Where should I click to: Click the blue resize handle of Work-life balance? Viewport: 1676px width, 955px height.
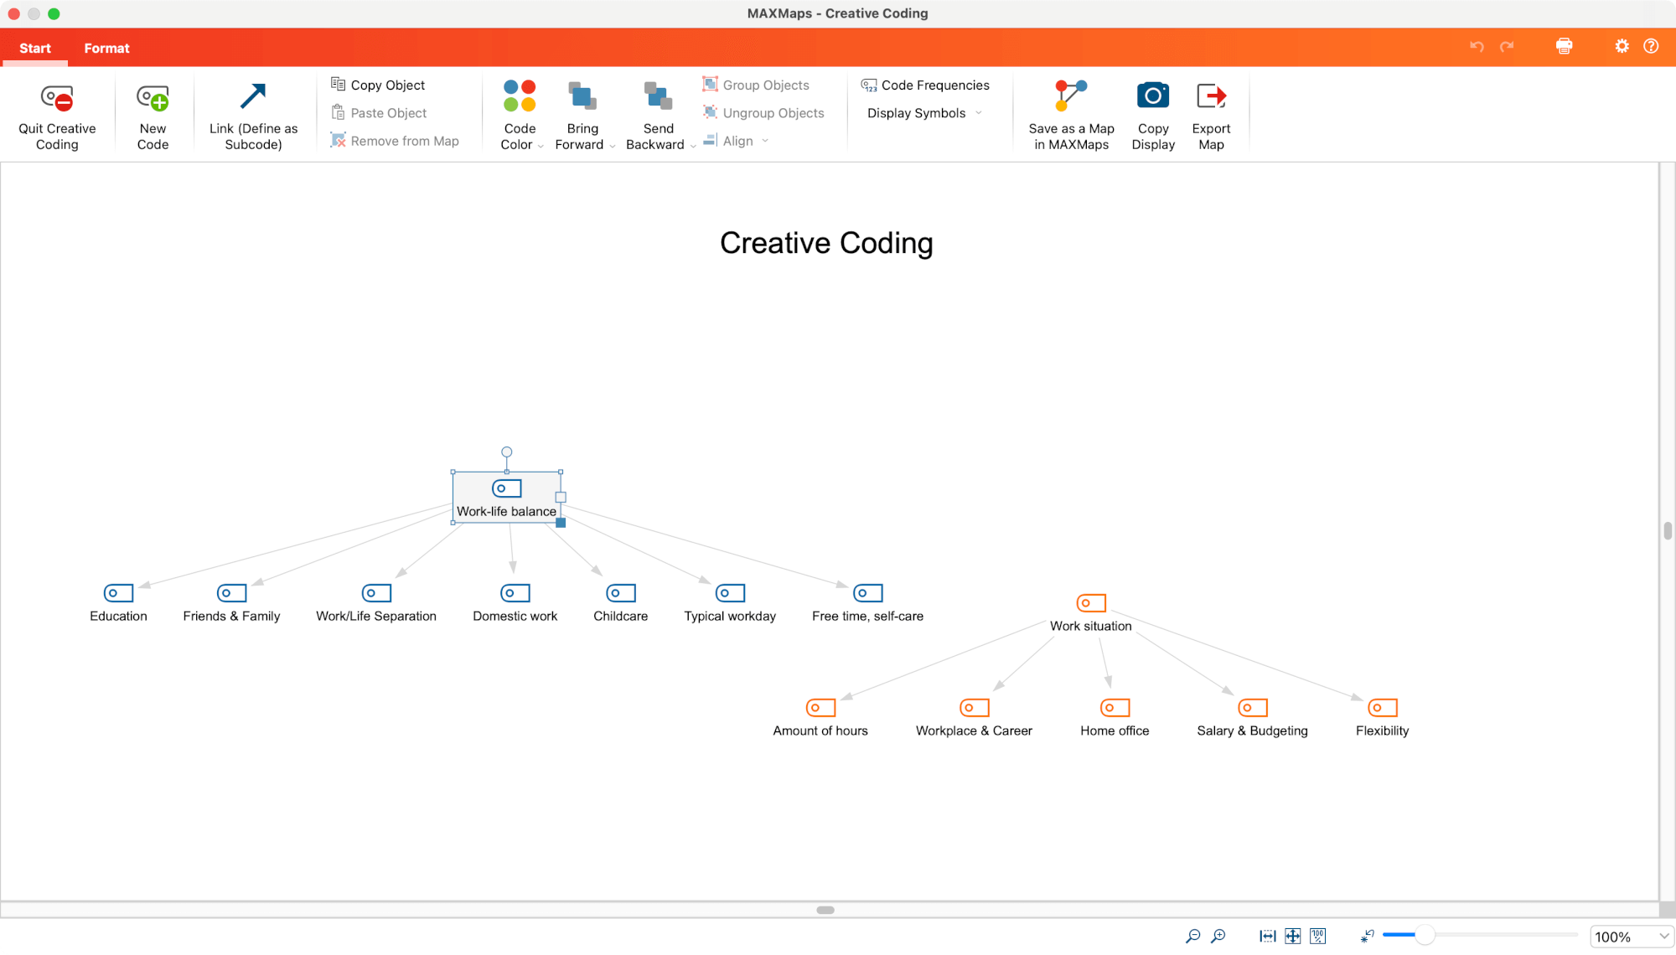click(x=561, y=523)
